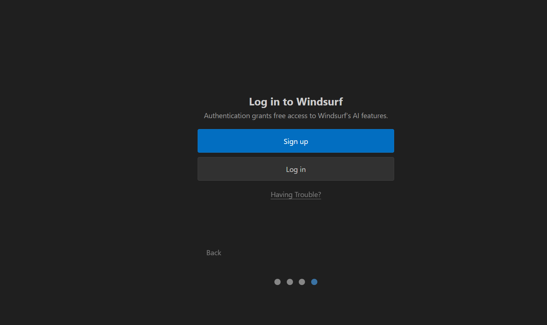Go back using the Back button
This screenshot has height=325, width=547.
(214, 253)
